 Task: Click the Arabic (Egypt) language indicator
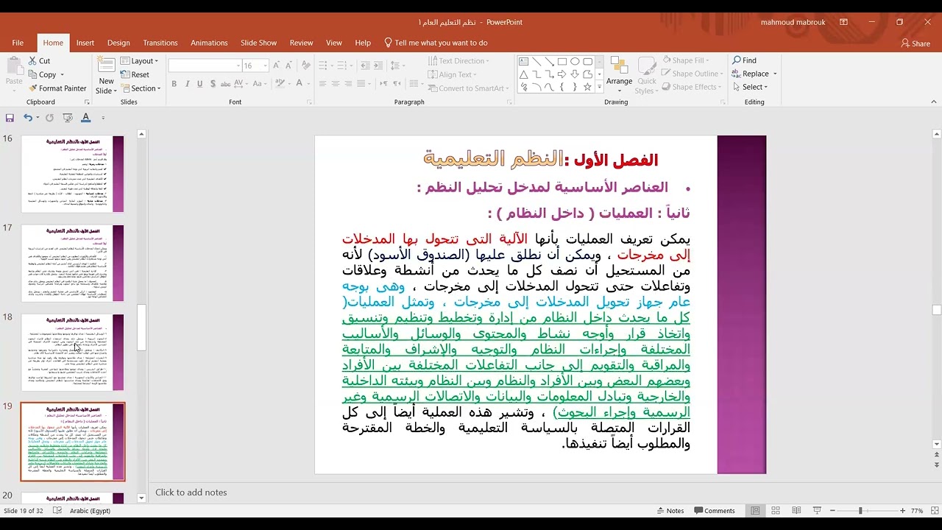(x=90, y=511)
